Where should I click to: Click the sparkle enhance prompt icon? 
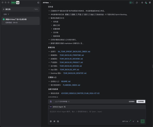[x=133, y=121]
